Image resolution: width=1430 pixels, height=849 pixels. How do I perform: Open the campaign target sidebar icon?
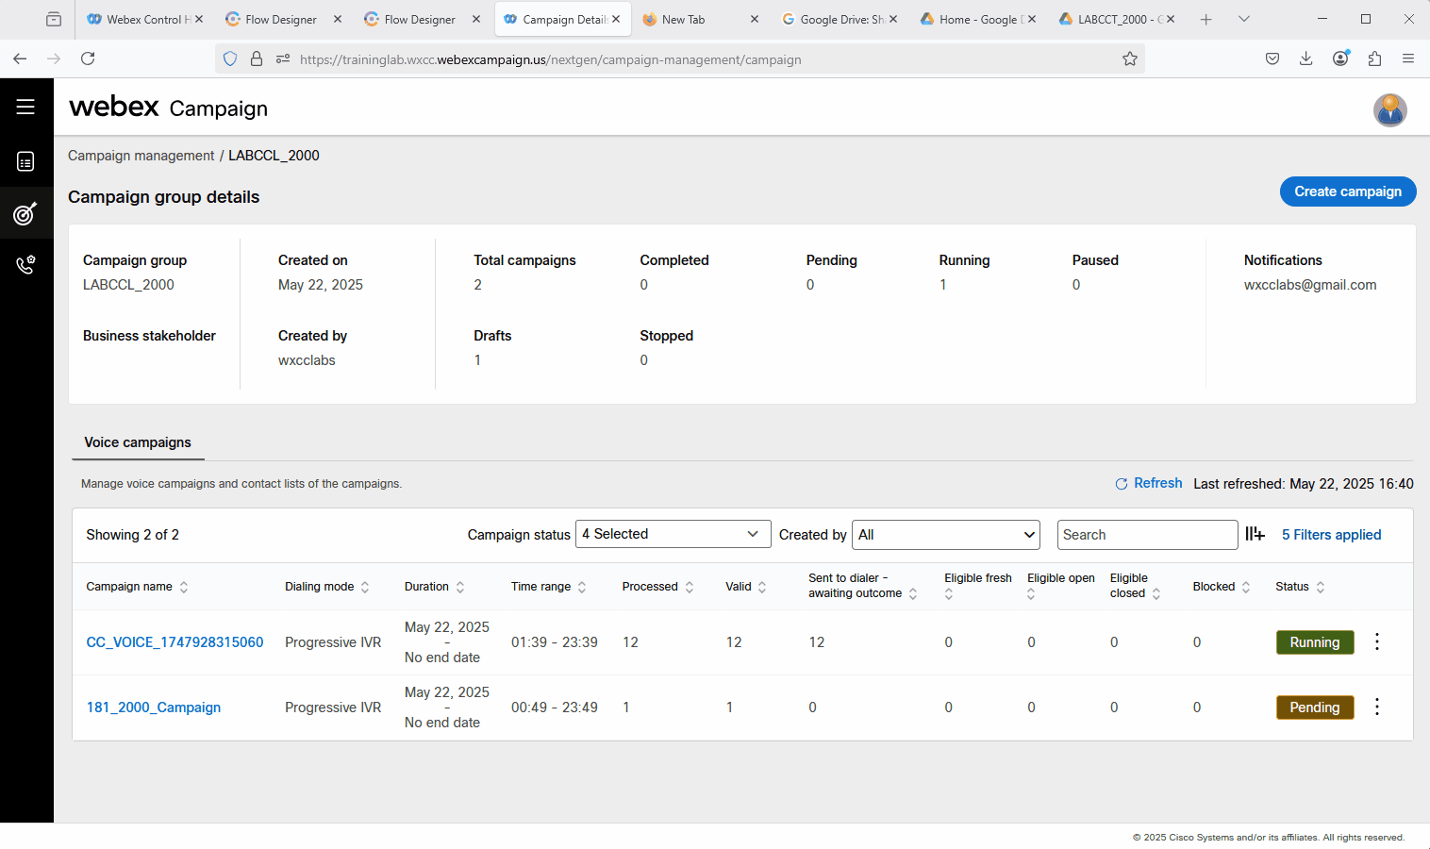[25, 213]
